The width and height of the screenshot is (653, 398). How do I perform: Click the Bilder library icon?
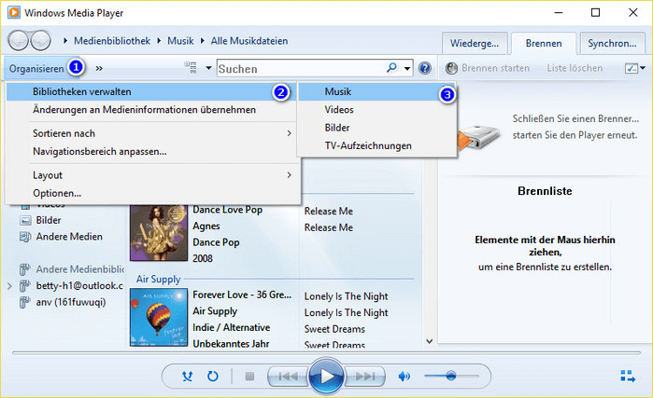coord(25,221)
